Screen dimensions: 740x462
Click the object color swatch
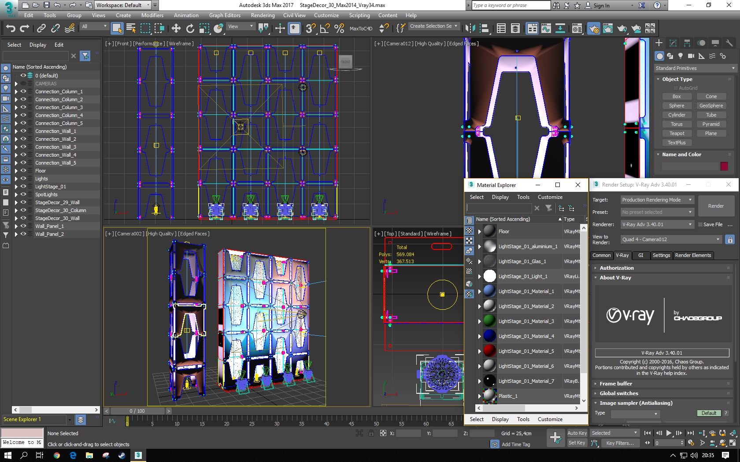724,166
